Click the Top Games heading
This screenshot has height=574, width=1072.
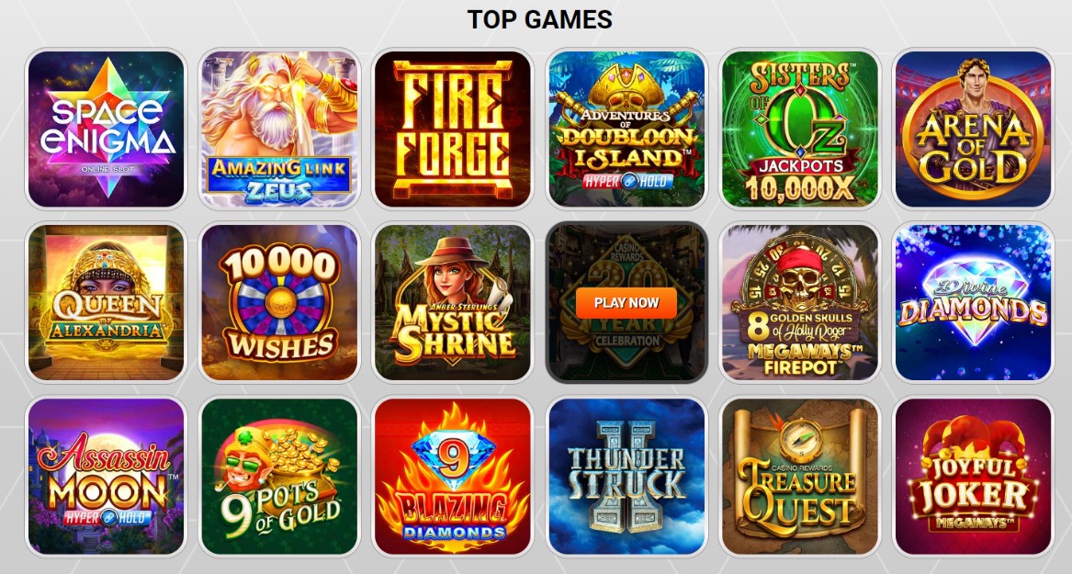(539, 19)
